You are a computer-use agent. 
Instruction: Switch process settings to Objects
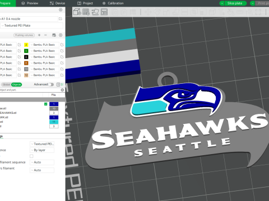(16, 84)
